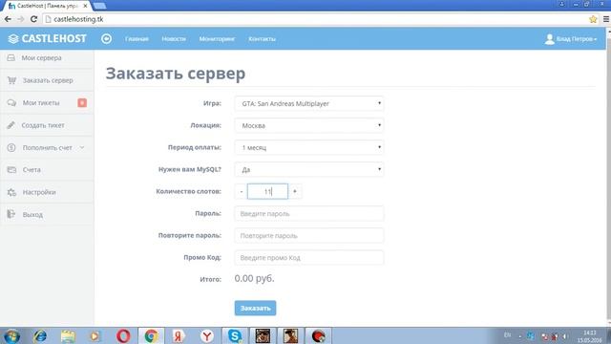Click the 0.00 руб. total text
The width and height of the screenshot is (611, 344).
255,278
